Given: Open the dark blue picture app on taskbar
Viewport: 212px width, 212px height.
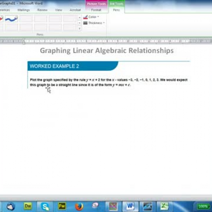Looking at the screenshot, I should point(148,206).
